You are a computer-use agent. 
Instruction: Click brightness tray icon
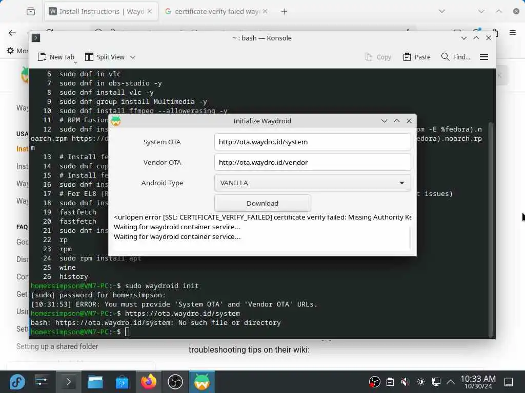[x=421, y=382]
